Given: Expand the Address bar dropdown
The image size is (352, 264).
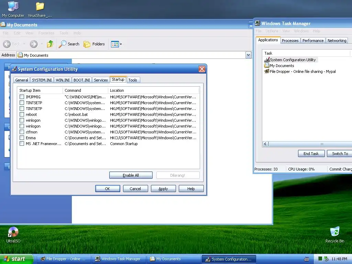Looking at the screenshot, I should 248,55.
